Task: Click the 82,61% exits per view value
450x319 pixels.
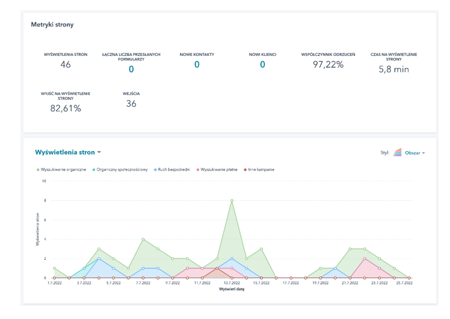Action: 65,108
